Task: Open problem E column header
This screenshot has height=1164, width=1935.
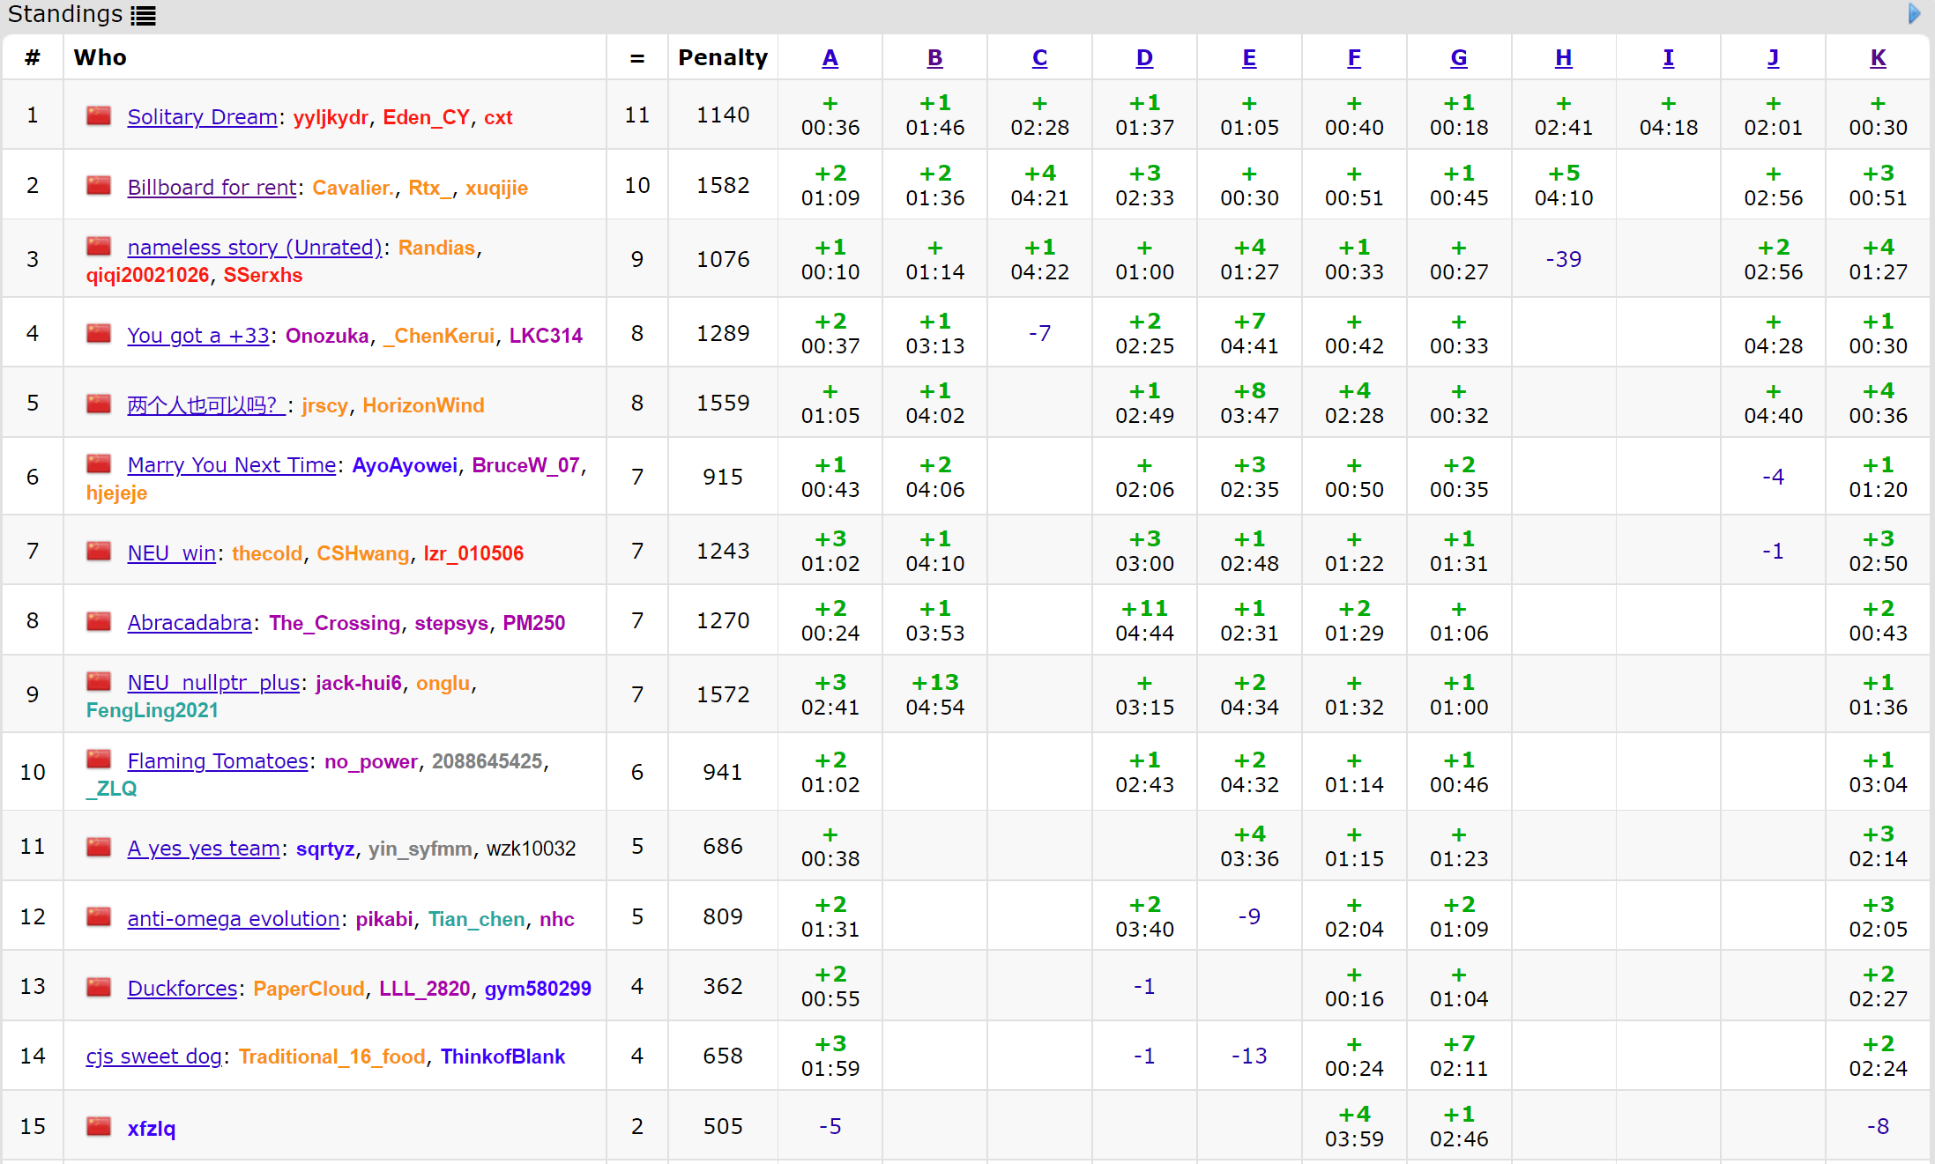Action: (1249, 58)
